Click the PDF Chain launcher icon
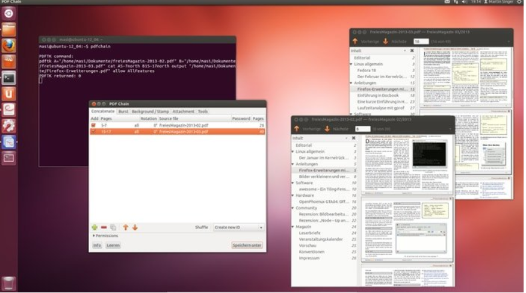This screenshot has width=526, height=293. [8, 142]
